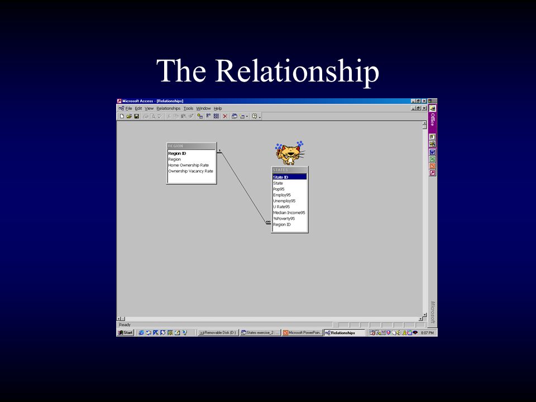This screenshot has height=402, width=536.
Task: Select the Ownership Vacancy Rate field
Action: [192, 171]
